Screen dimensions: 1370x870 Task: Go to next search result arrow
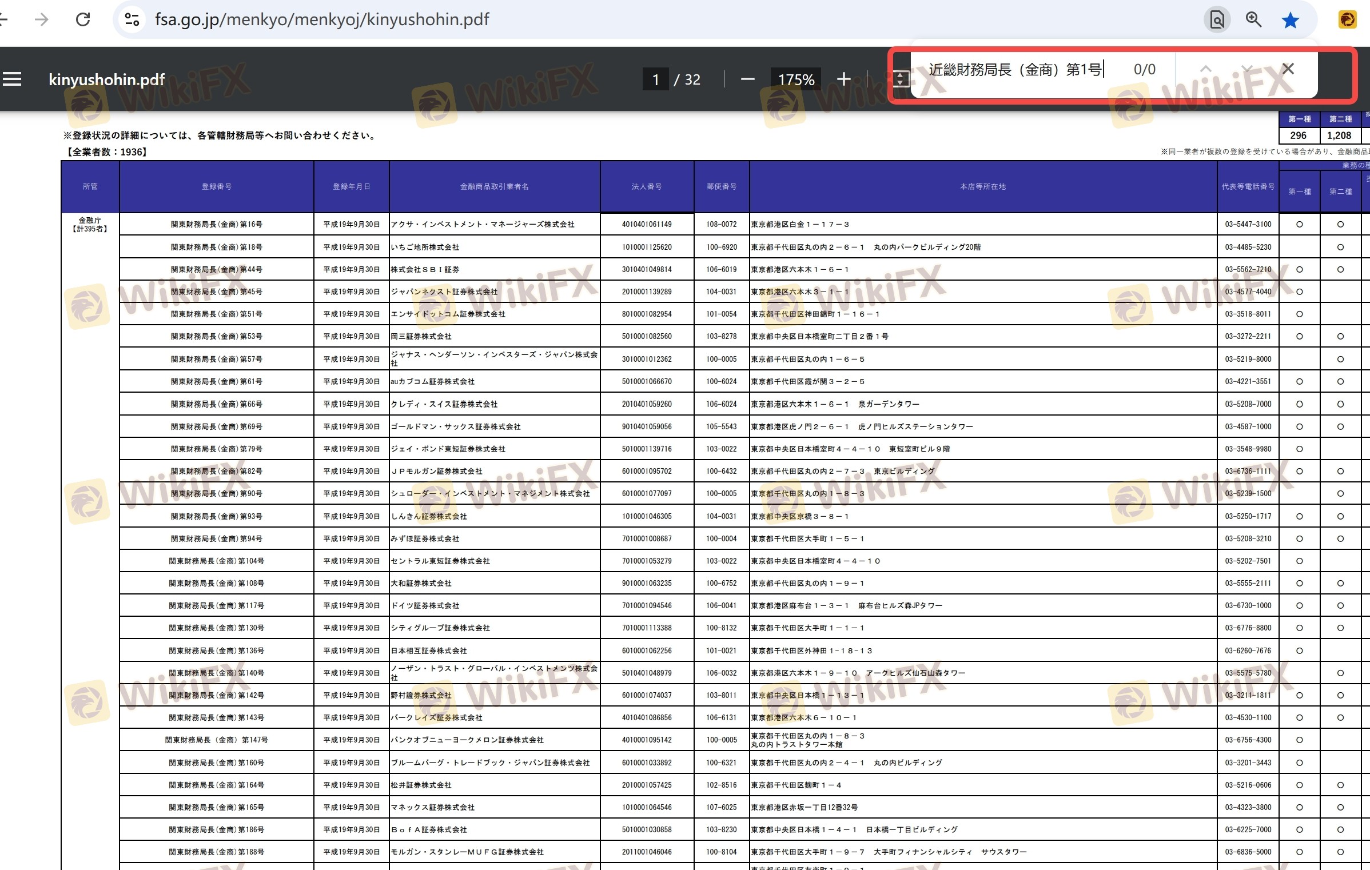click(x=1247, y=69)
